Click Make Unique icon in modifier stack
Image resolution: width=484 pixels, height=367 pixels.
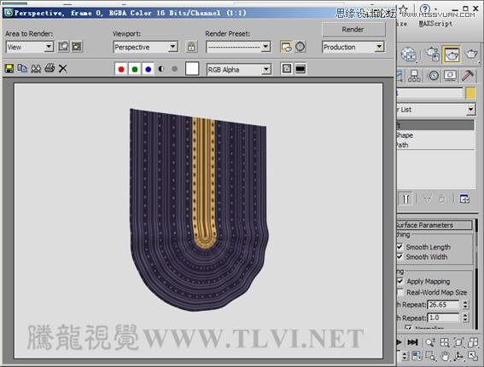(x=427, y=199)
